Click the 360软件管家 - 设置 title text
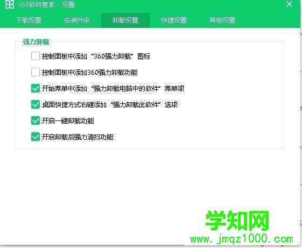 tap(46, 4)
